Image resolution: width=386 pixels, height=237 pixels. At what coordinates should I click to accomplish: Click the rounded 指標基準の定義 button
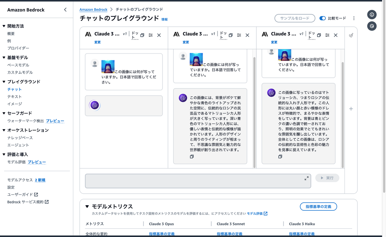318,206
